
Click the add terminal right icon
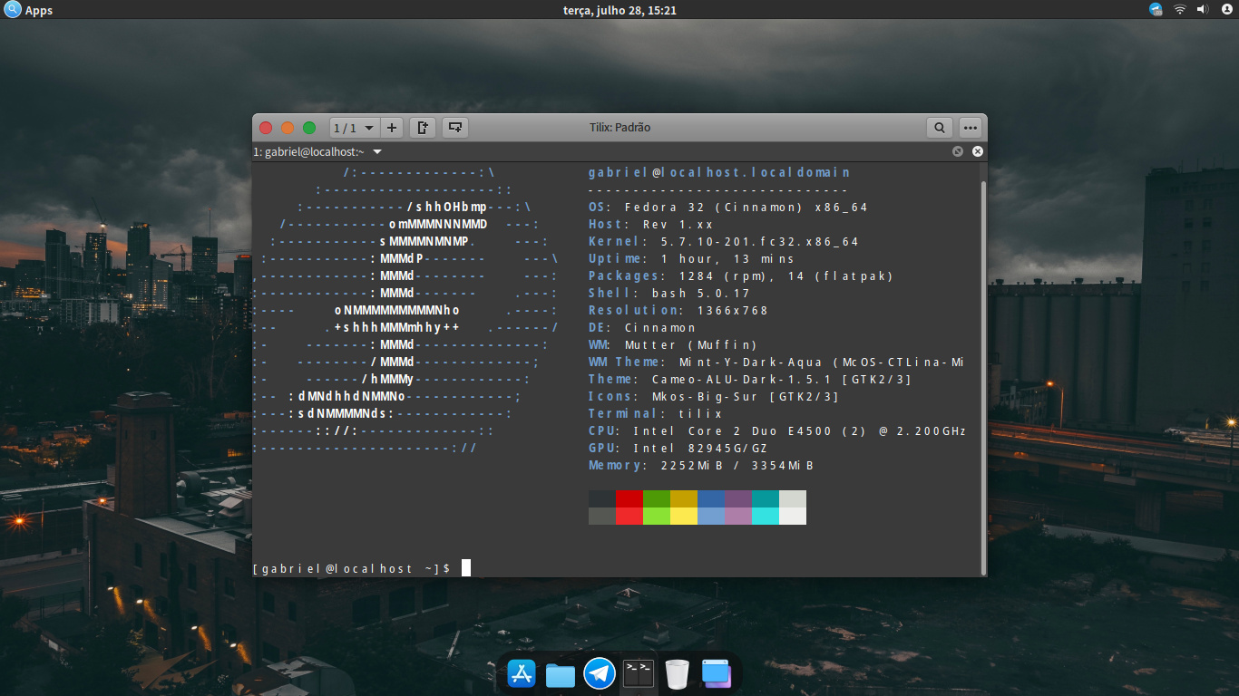(423, 128)
